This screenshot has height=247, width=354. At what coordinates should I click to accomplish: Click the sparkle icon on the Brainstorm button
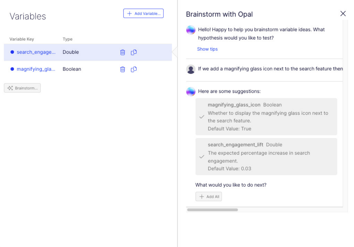click(x=10, y=88)
